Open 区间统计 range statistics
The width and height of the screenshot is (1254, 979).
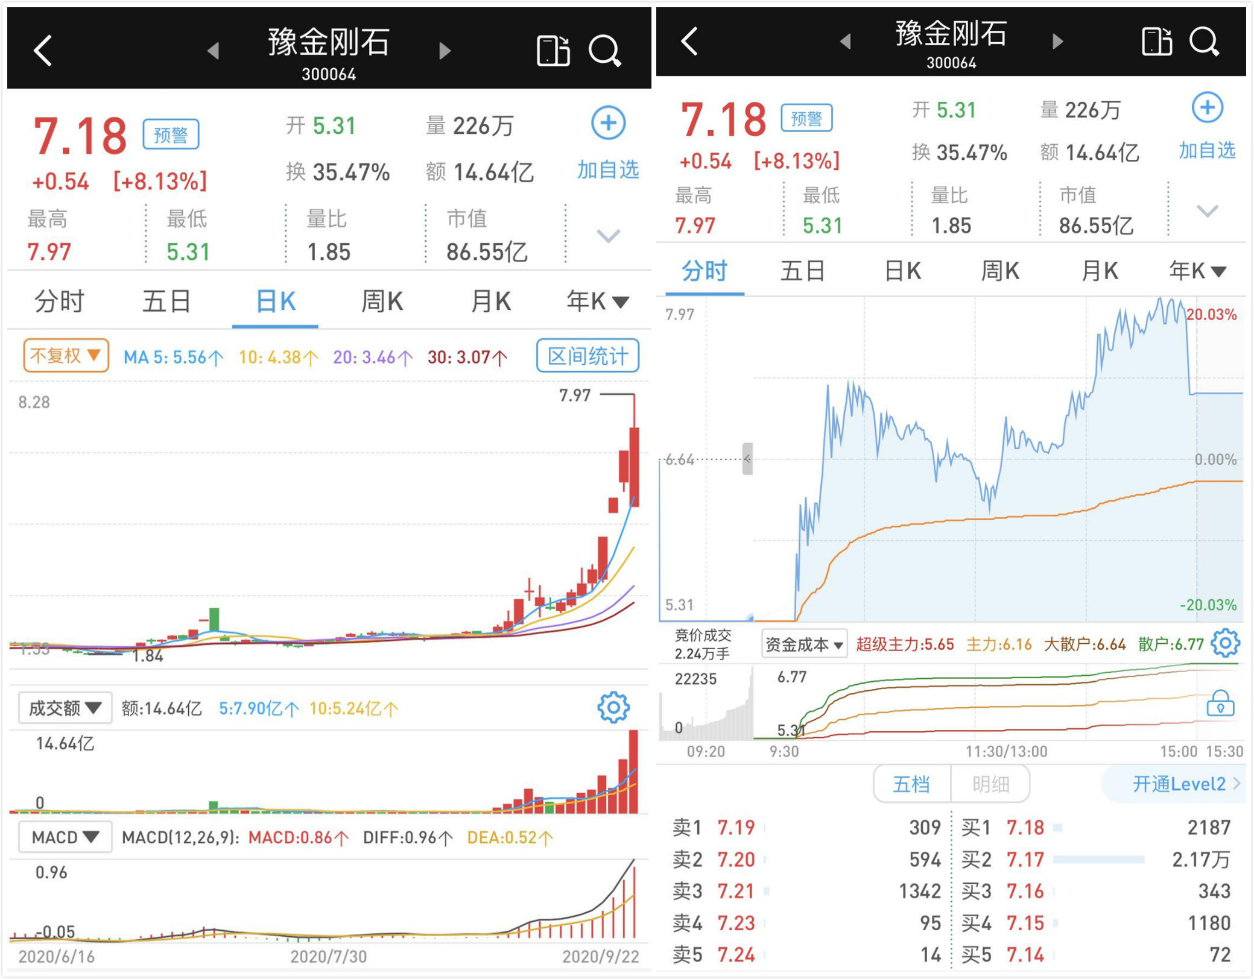click(587, 356)
